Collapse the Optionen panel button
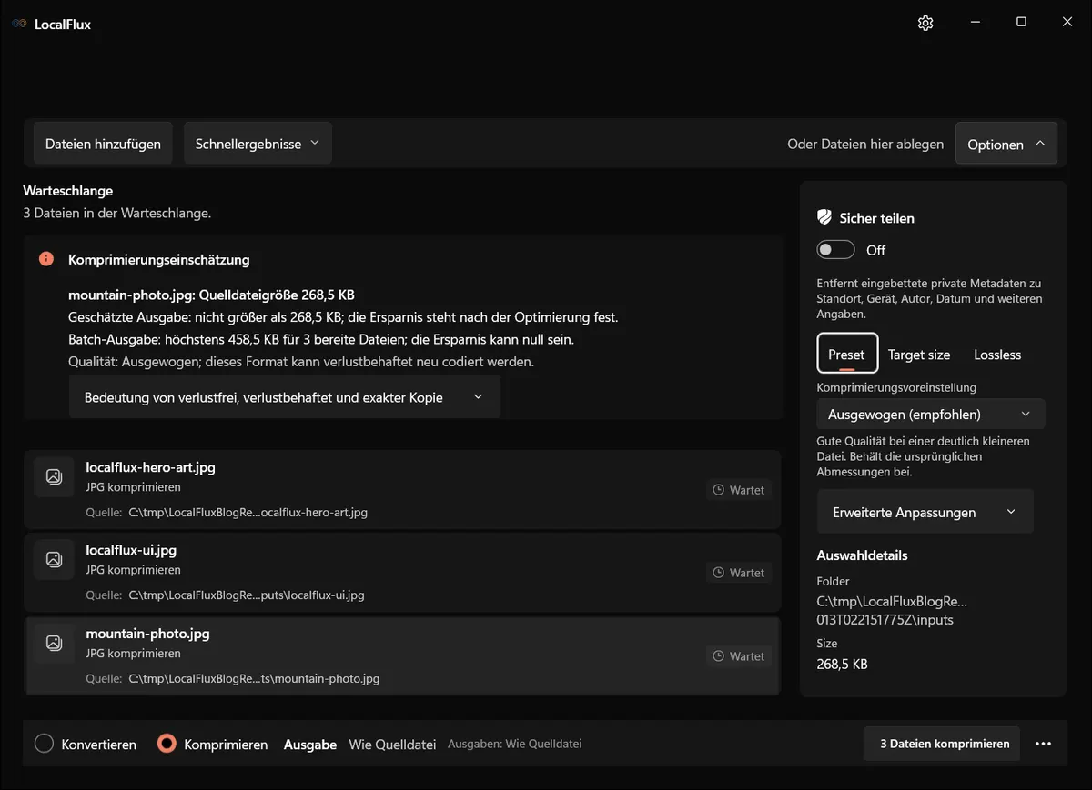The image size is (1092, 790). tap(1006, 144)
